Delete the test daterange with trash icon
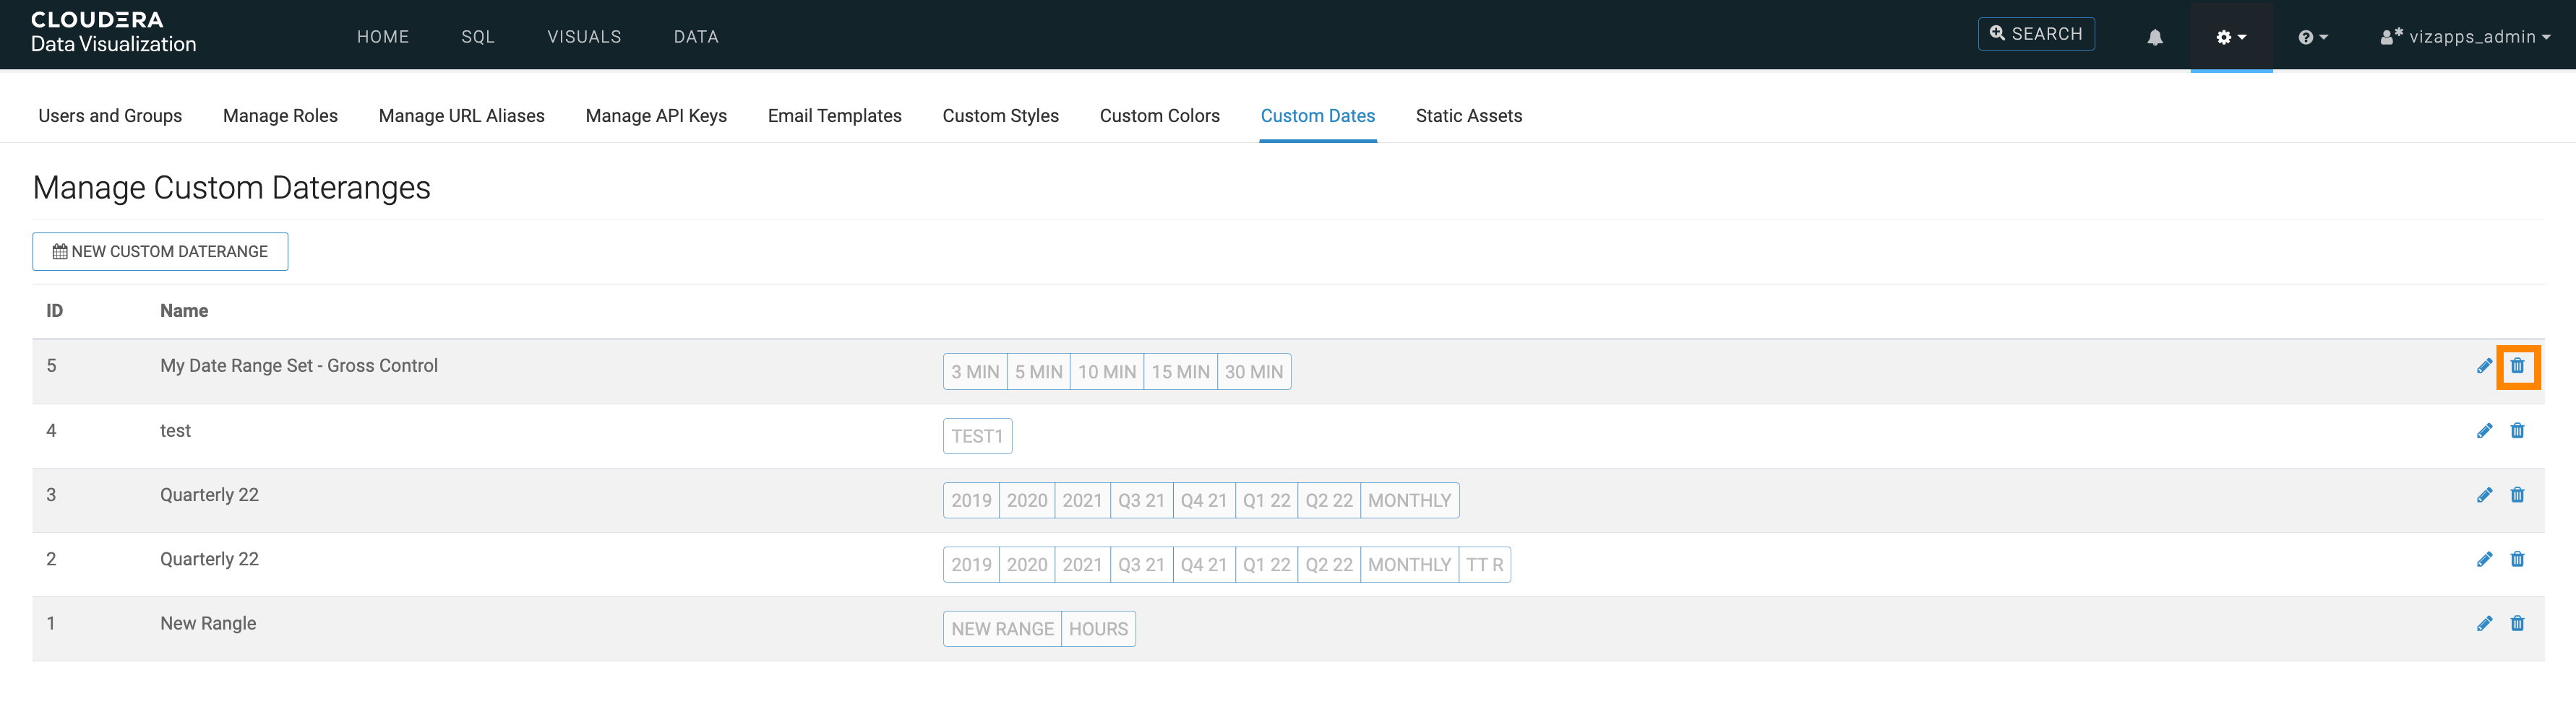 pyautogui.click(x=2517, y=431)
